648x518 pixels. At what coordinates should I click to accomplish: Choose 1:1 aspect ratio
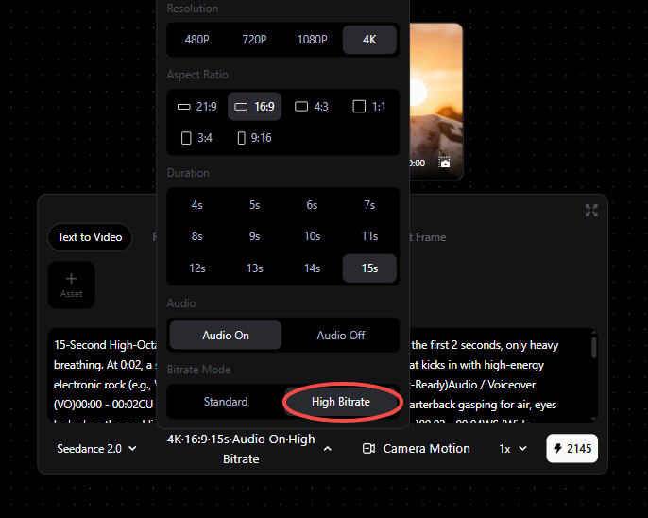coord(369,107)
